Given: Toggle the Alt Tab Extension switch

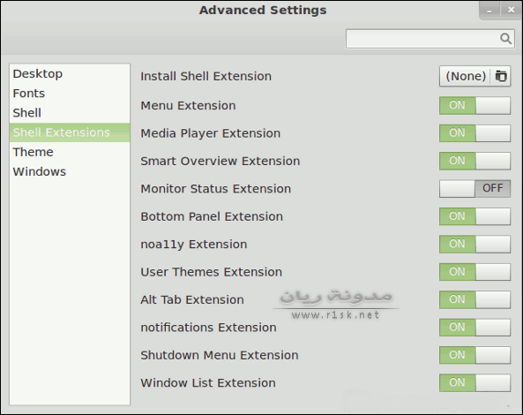Looking at the screenshot, I should point(474,299).
